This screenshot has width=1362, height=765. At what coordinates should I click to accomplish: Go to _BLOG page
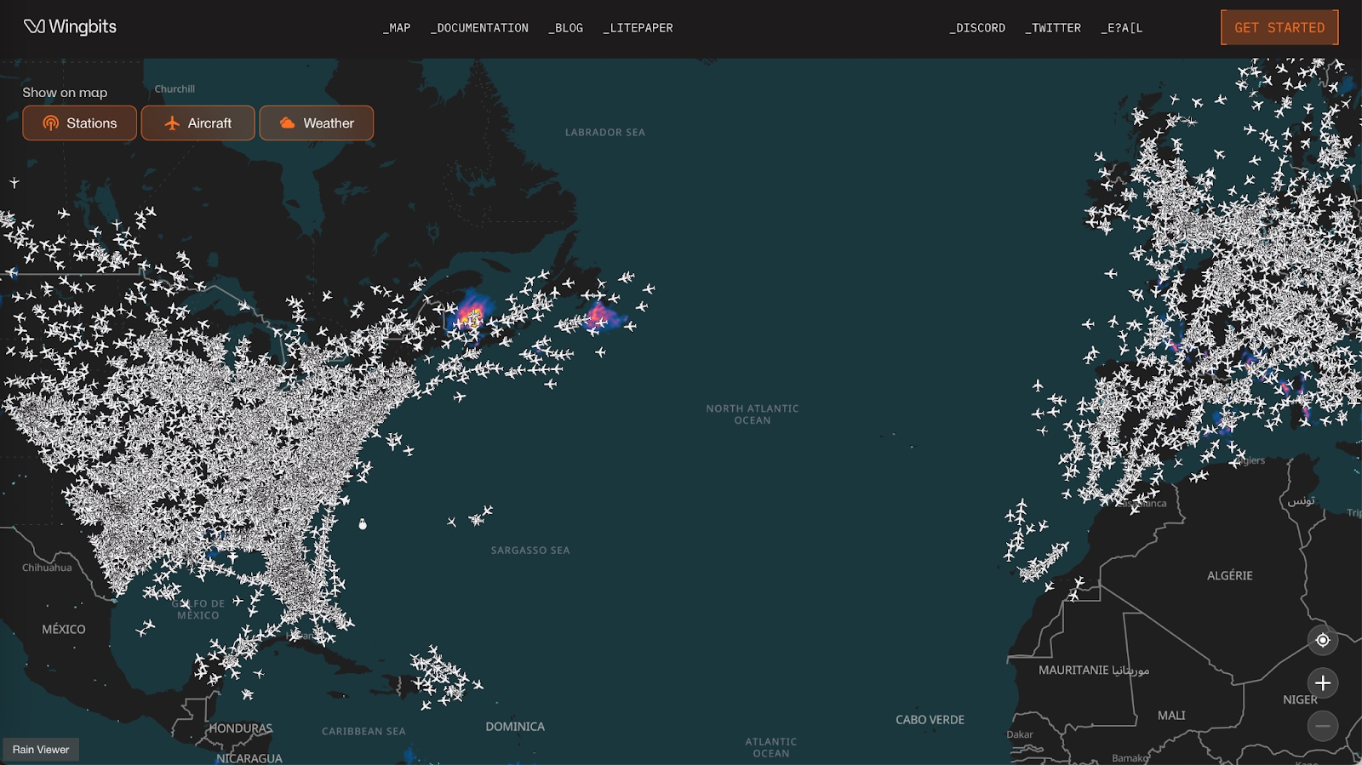(x=566, y=28)
